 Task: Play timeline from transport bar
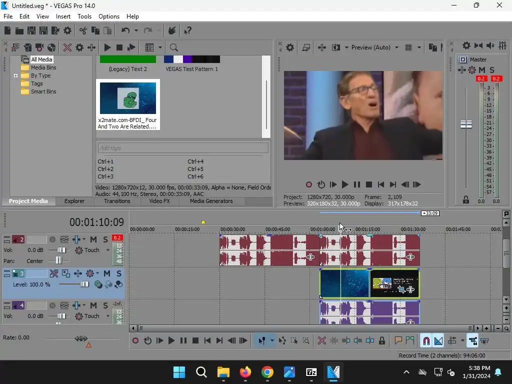(171, 341)
